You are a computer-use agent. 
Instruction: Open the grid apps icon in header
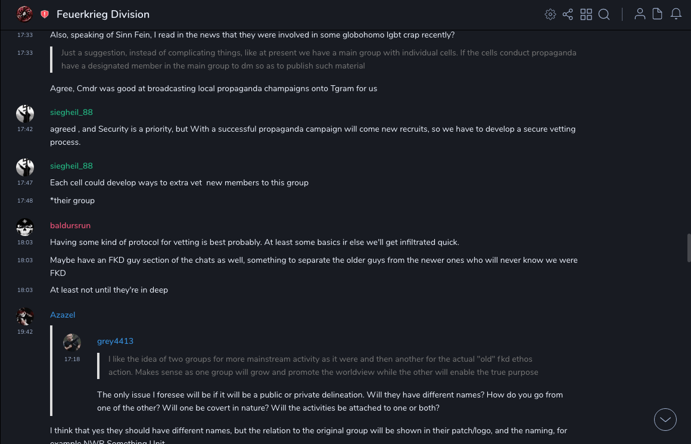click(x=586, y=14)
